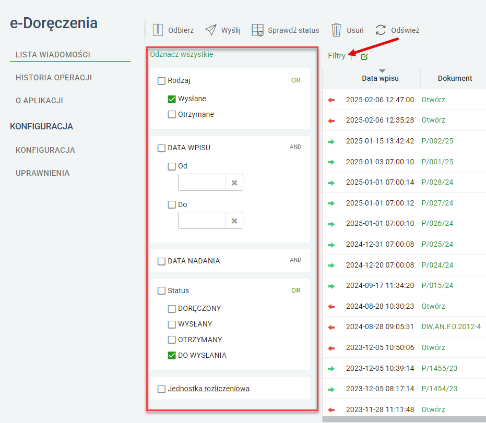Viewport: 486px width, 423px height.
Task: Click red arrow icon in 09:05:31 row
Action: pyautogui.click(x=331, y=328)
